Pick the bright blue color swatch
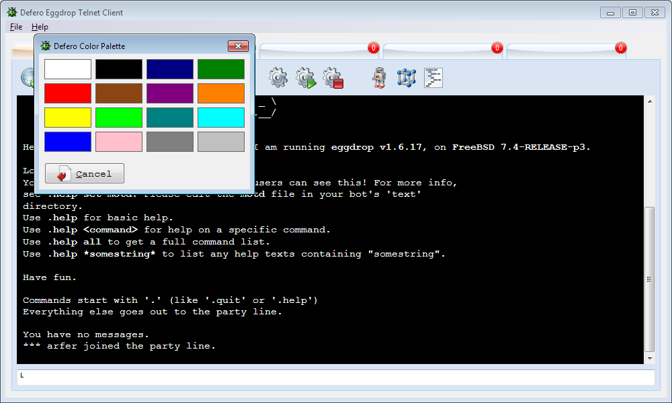 click(68, 142)
